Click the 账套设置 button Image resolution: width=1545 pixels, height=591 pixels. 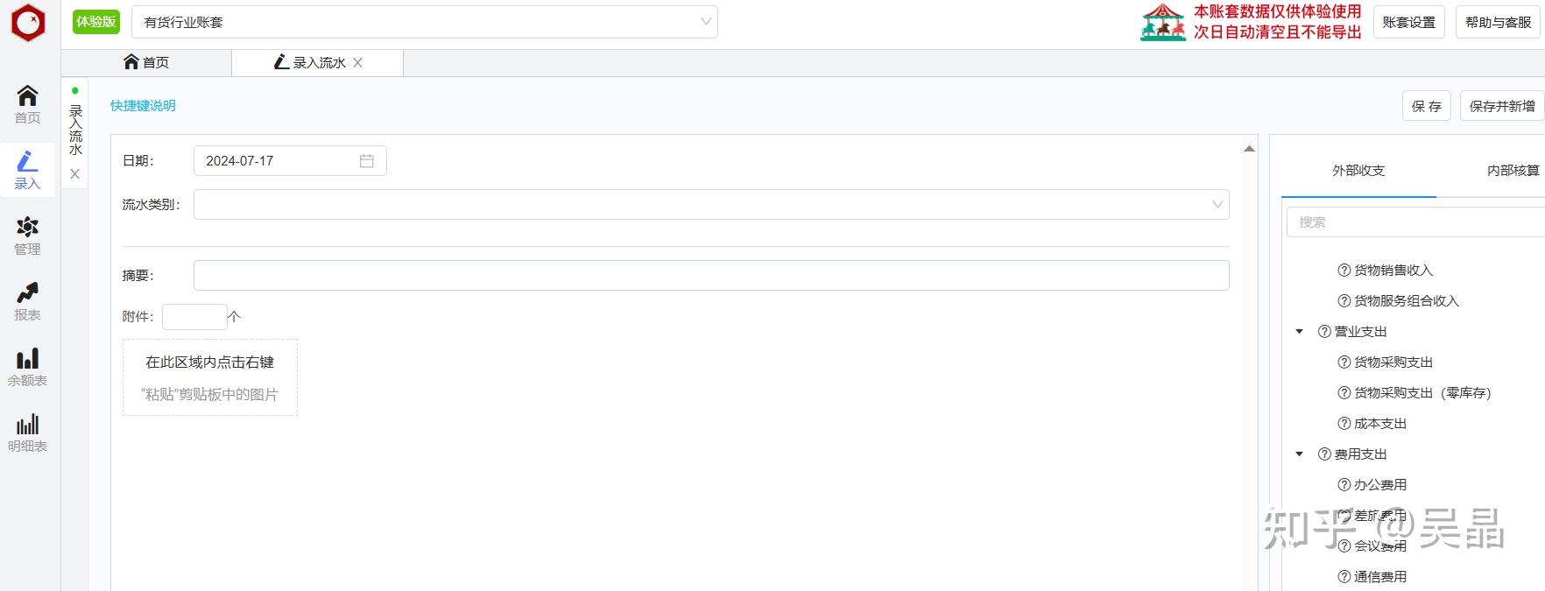coord(1408,23)
